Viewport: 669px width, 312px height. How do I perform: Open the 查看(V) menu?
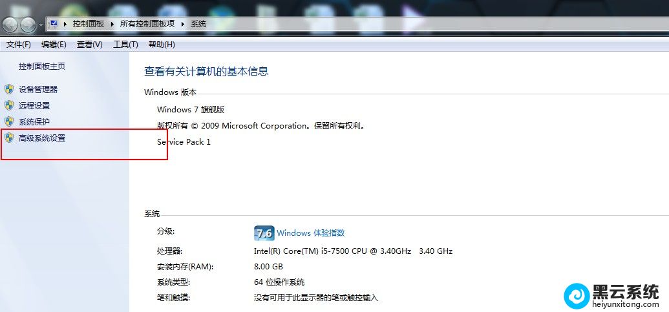tap(89, 45)
